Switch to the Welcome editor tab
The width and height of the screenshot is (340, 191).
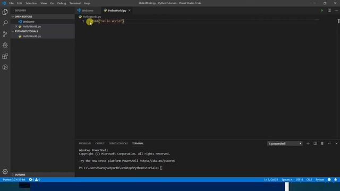(x=88, y=11)
